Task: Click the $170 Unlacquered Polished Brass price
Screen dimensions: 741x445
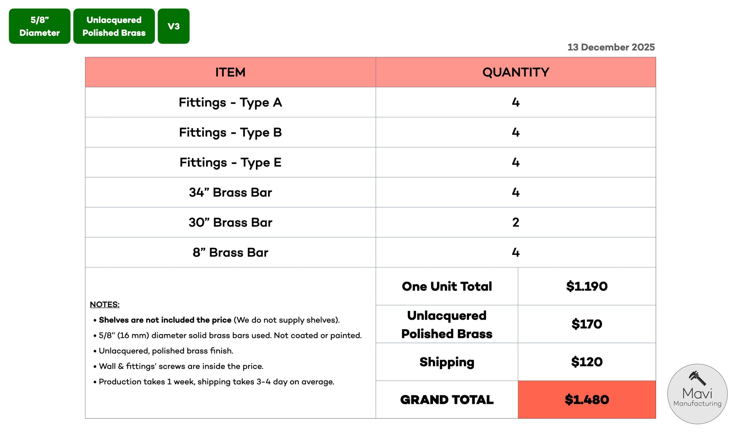Action: 586,324
